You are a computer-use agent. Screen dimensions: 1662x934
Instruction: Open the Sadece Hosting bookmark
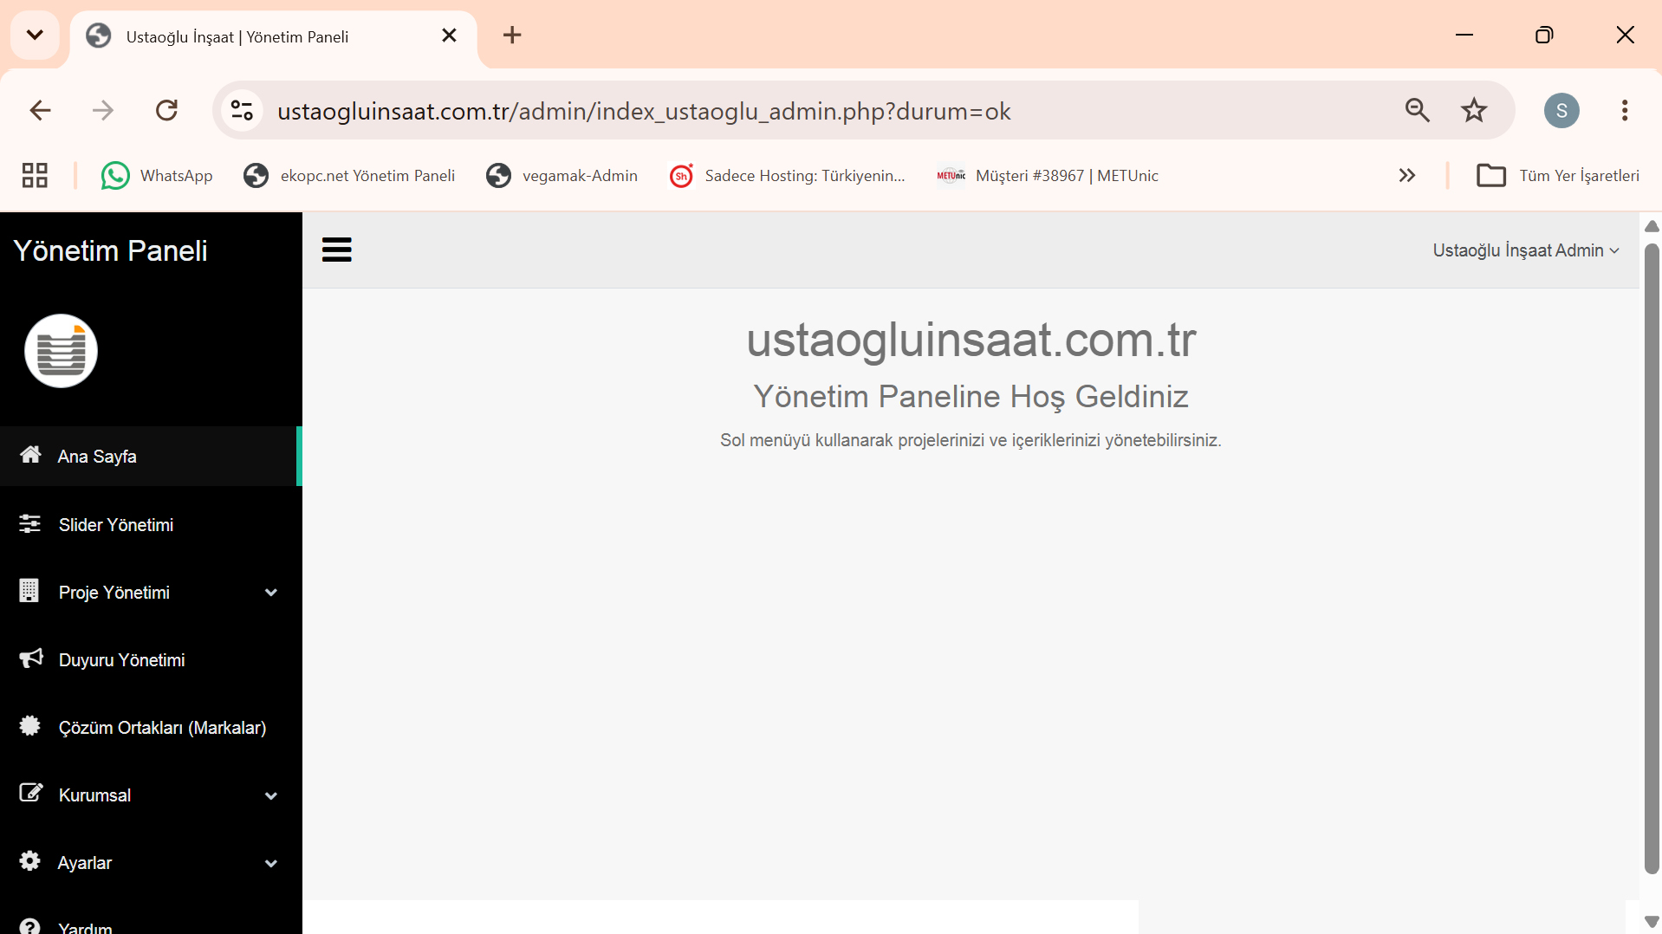click(x=788, y=176)
